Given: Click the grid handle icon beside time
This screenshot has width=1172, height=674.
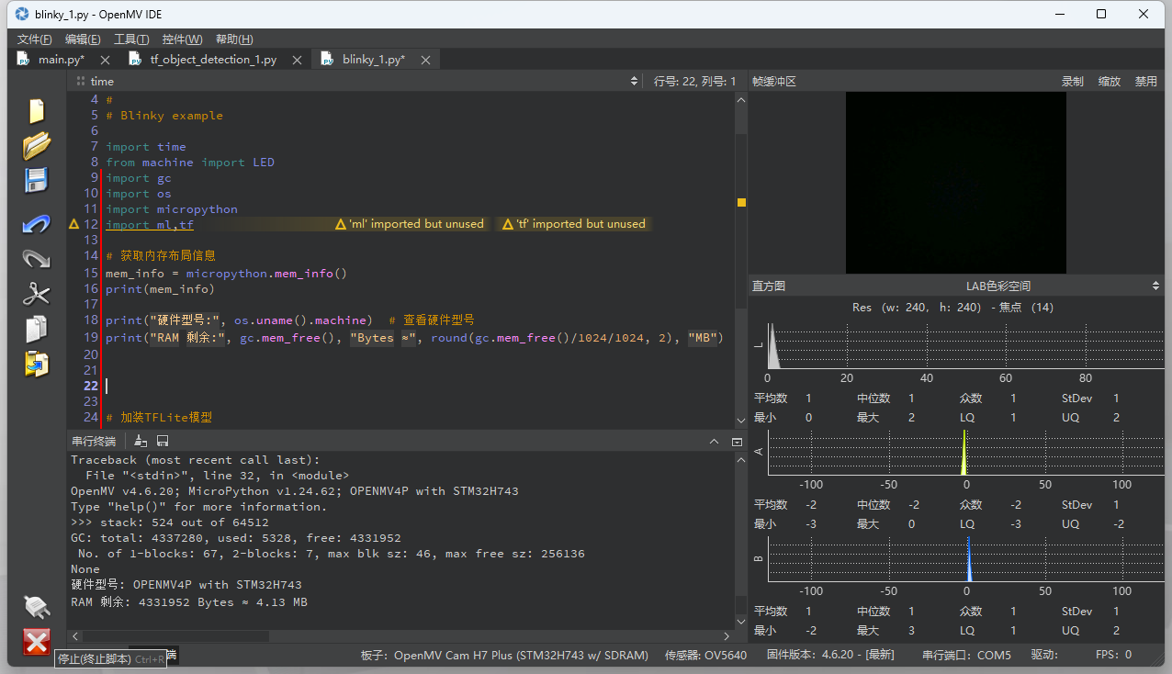Looking at the screenshot, I should point(81,82).
